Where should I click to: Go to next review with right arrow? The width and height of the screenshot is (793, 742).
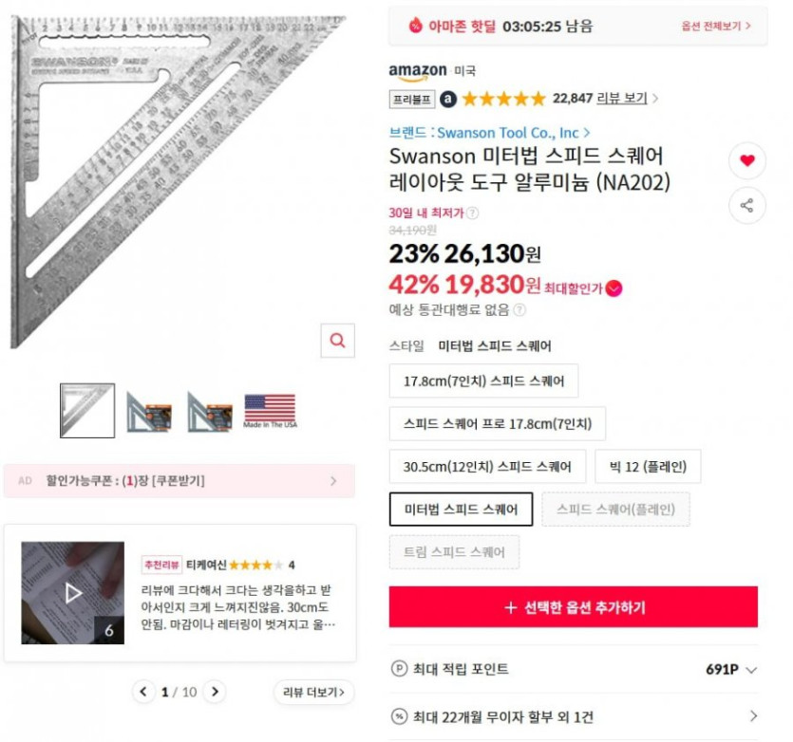(216, 692)
